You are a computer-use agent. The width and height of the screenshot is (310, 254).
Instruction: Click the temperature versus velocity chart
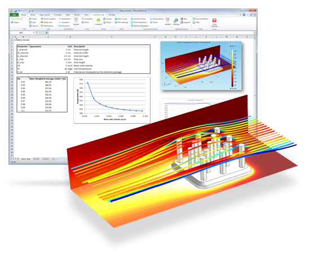coord(112,100)
